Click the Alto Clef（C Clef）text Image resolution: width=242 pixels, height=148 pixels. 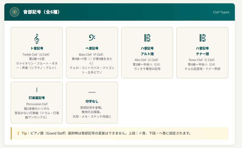pyautogui.click(x=146, y=60)
